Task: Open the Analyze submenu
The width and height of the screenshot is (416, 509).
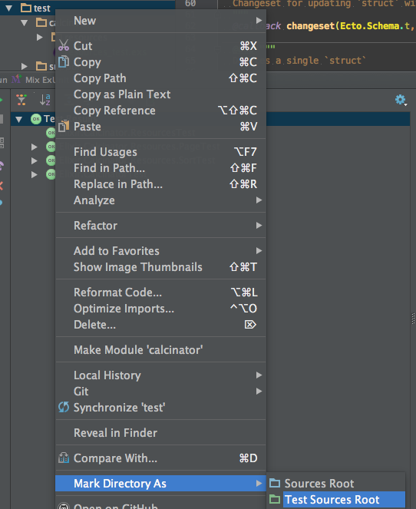Action: coord(160,200)
